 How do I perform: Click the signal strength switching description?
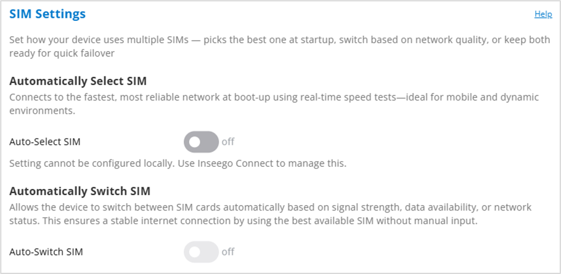click(271, 208)
